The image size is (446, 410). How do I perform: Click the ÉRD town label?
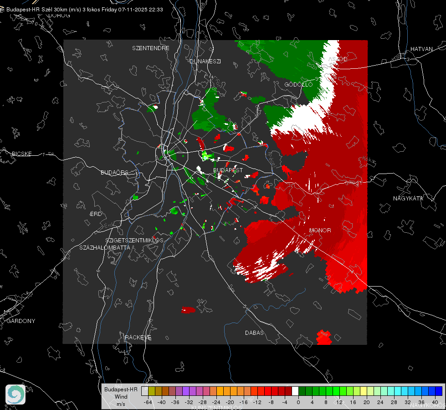click(x=96, y=214)
